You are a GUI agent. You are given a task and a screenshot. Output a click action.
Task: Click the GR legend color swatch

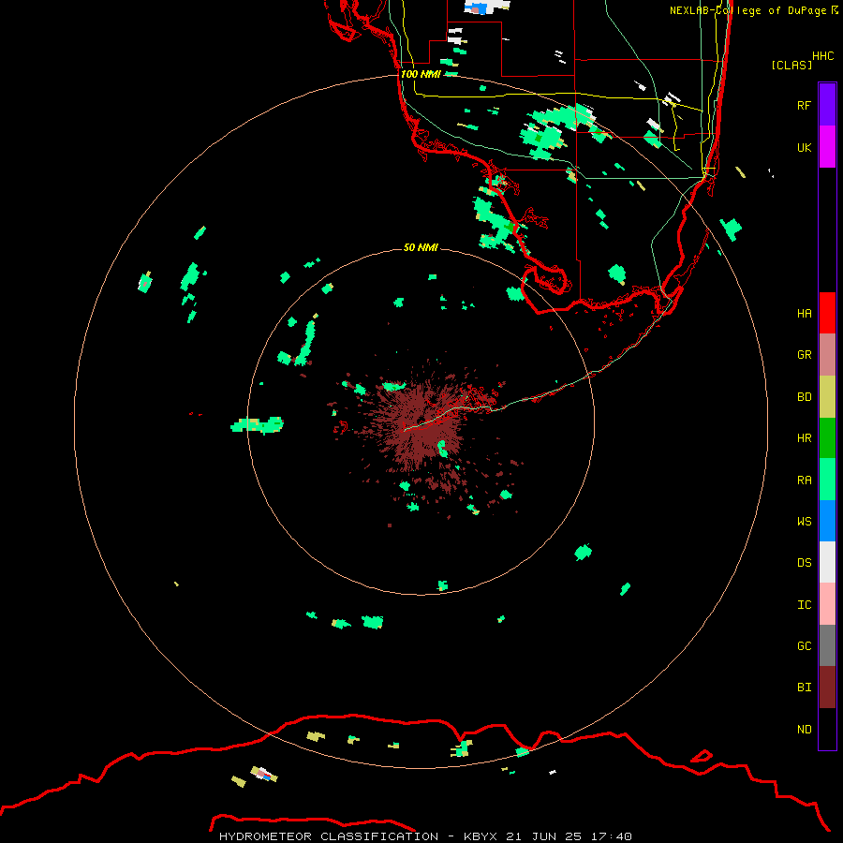tap(827, 355)
